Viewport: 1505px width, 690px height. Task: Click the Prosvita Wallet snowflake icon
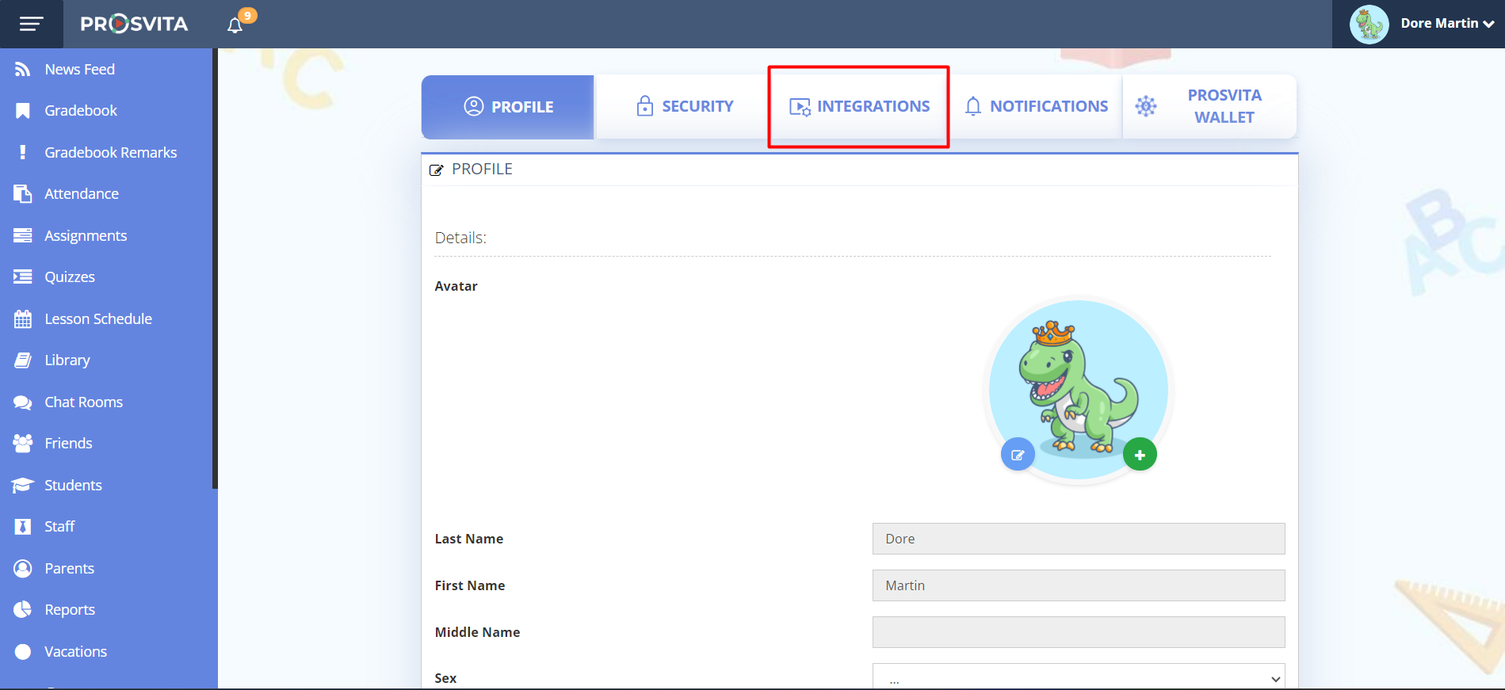coord(1146,106)
